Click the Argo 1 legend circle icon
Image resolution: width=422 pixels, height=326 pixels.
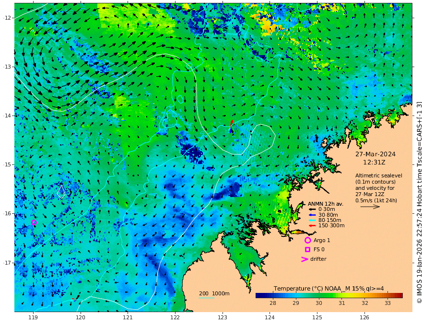coord(307,240)
